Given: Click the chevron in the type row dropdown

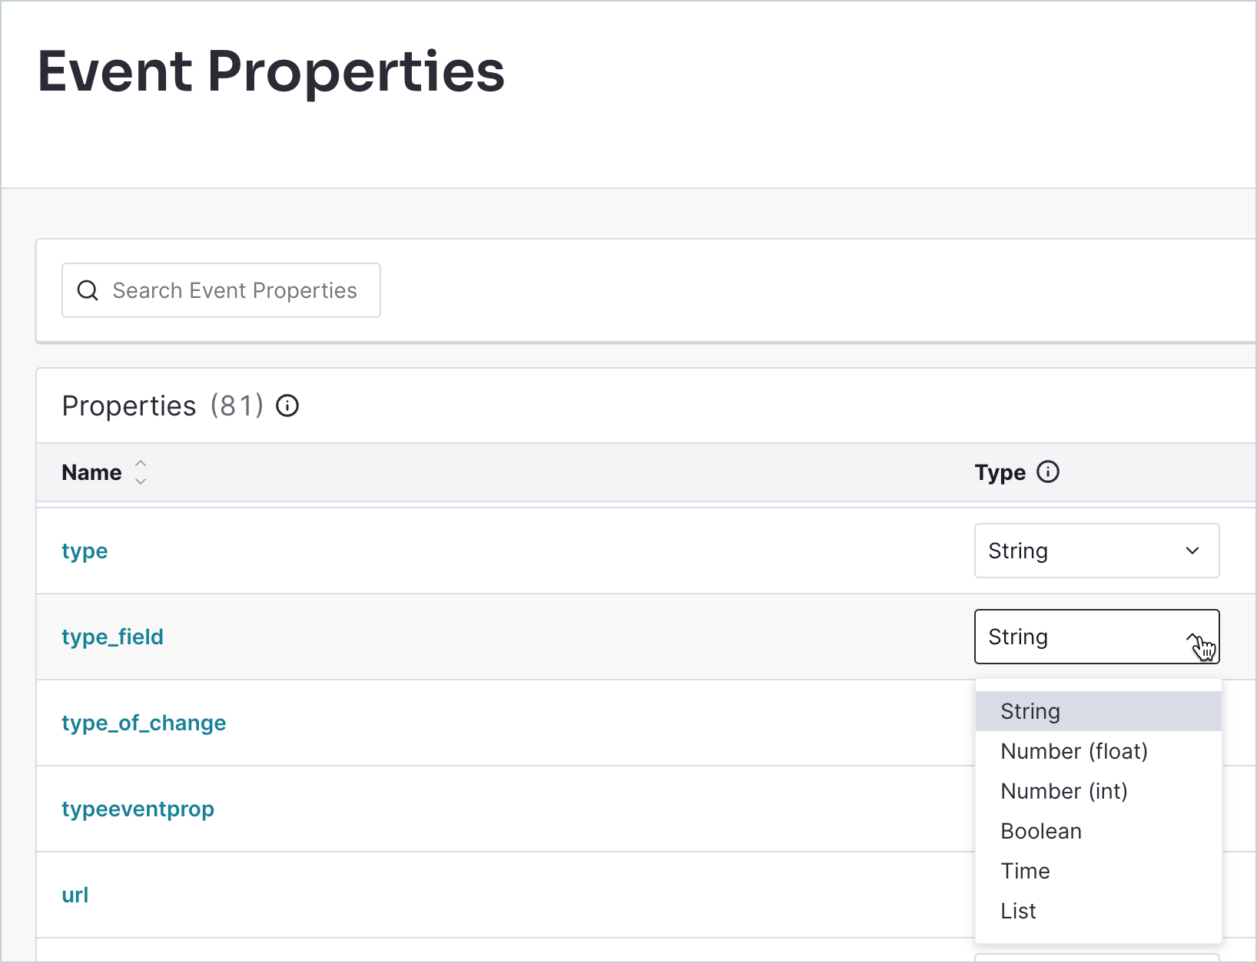Looking at the screenshot, I should [x=1192, y=551].
